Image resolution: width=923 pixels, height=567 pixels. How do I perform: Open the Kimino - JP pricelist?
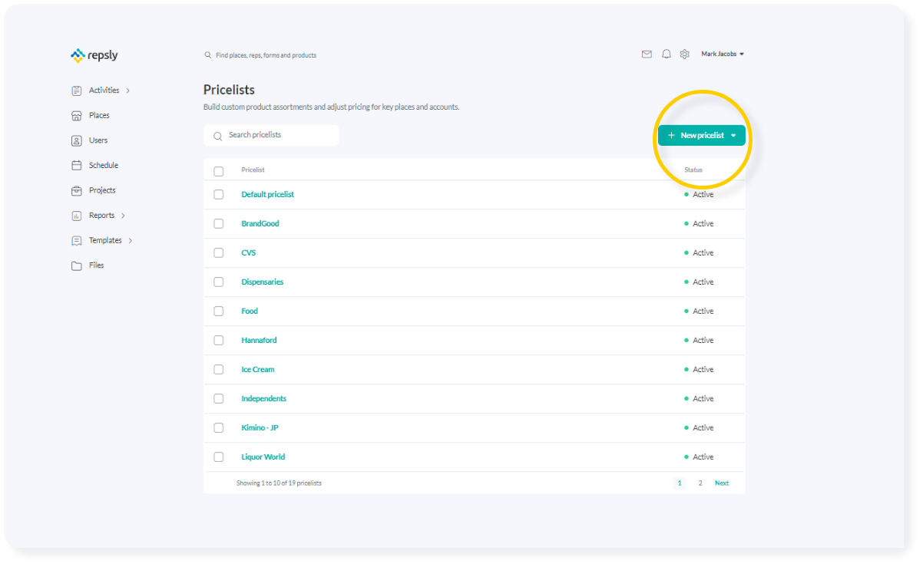point(260,428)
